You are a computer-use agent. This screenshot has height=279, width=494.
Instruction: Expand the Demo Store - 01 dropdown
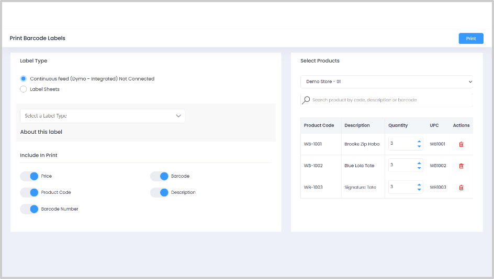coord(386,82)
